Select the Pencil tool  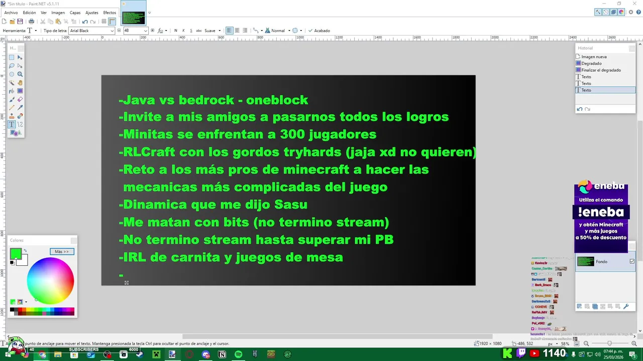pyautogui.click(x=12, y=108)
